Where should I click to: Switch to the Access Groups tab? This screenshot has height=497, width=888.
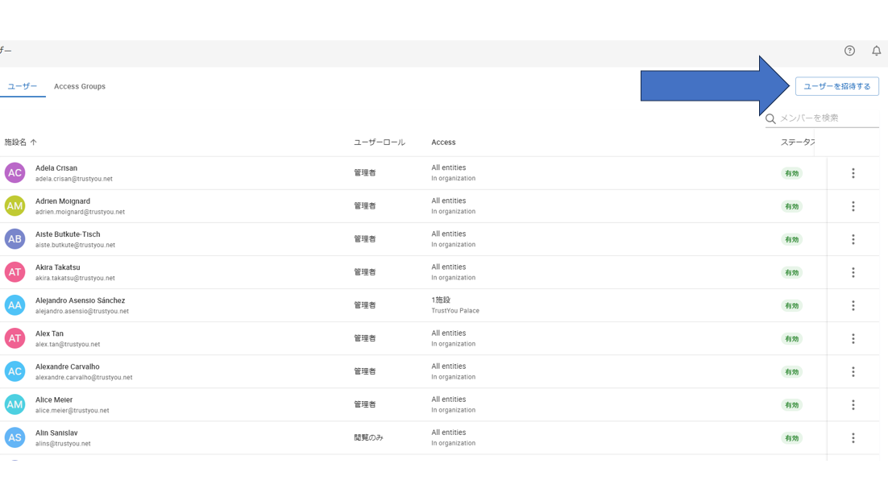tap(79, 86)
